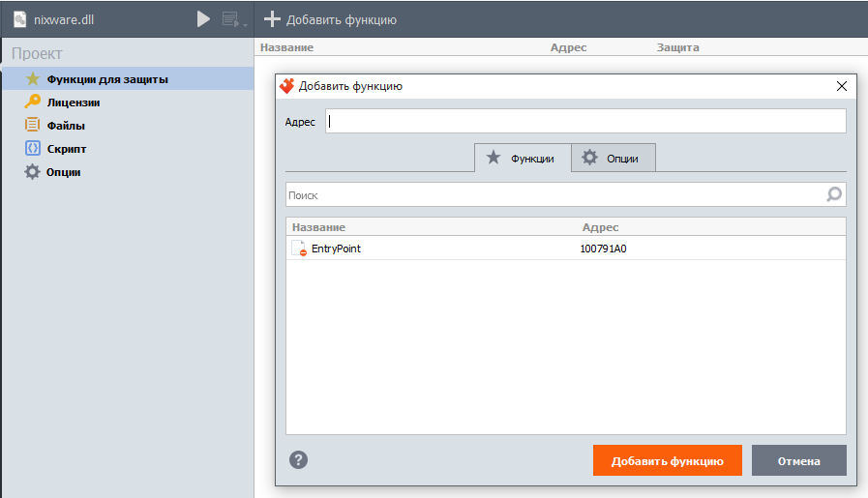Viewport: 868px width, 498px height.
Task: Click the play/compile icon in top toolbar
Action: click(x=203, y=18)
